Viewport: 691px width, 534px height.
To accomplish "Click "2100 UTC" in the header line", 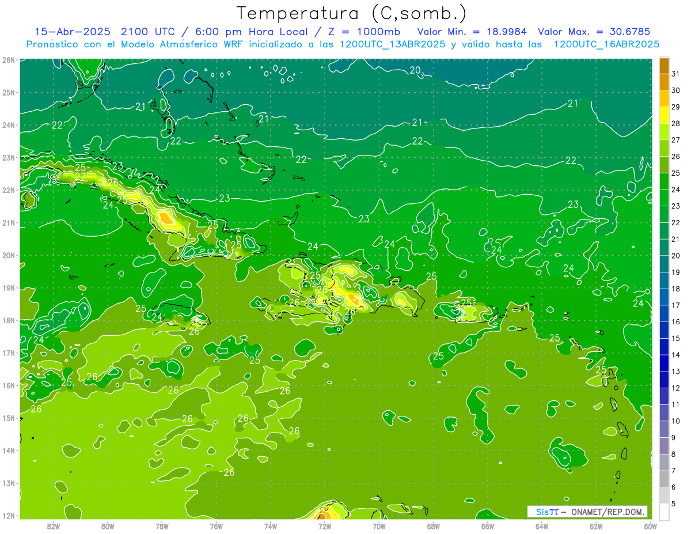I will tap(147, 31).
